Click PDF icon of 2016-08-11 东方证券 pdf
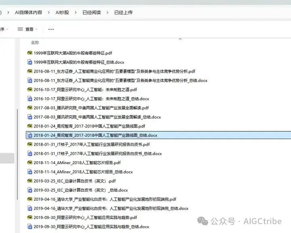This screenshot has height=233, width=291. point(30,71)
